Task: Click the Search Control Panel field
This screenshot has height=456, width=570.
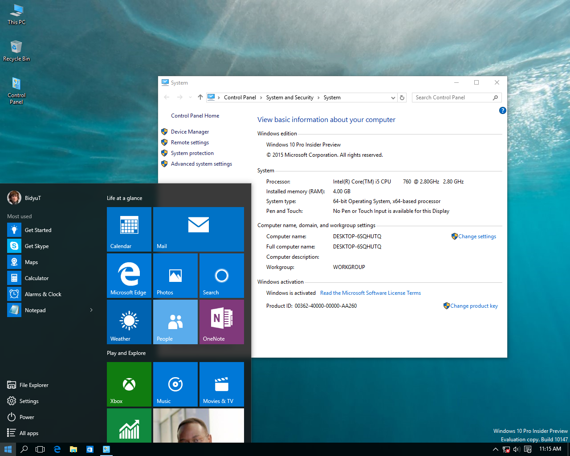Action: coord(452,98)
